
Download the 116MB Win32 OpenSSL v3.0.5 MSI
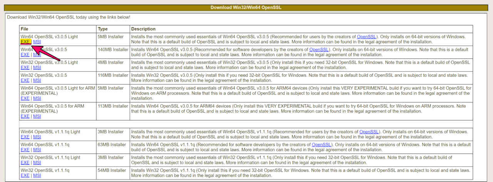(x=37, y=80)
